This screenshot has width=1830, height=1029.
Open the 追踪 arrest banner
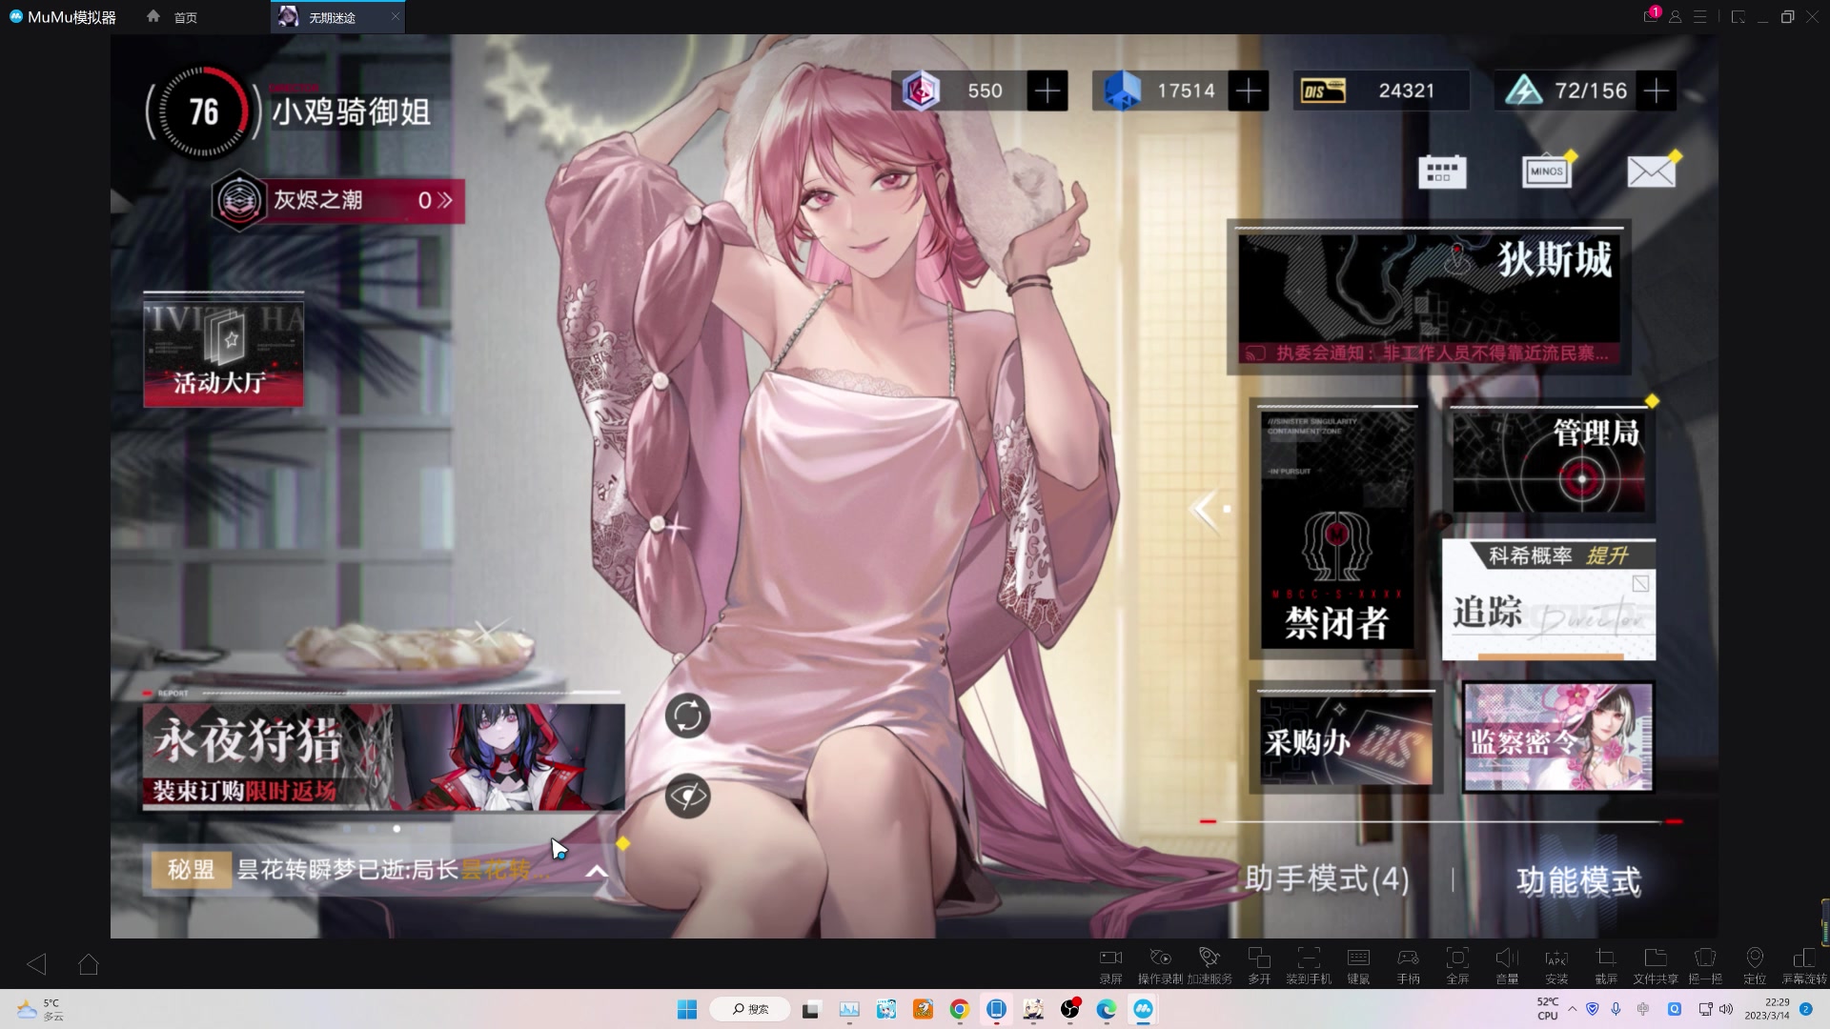[1549, 600]
